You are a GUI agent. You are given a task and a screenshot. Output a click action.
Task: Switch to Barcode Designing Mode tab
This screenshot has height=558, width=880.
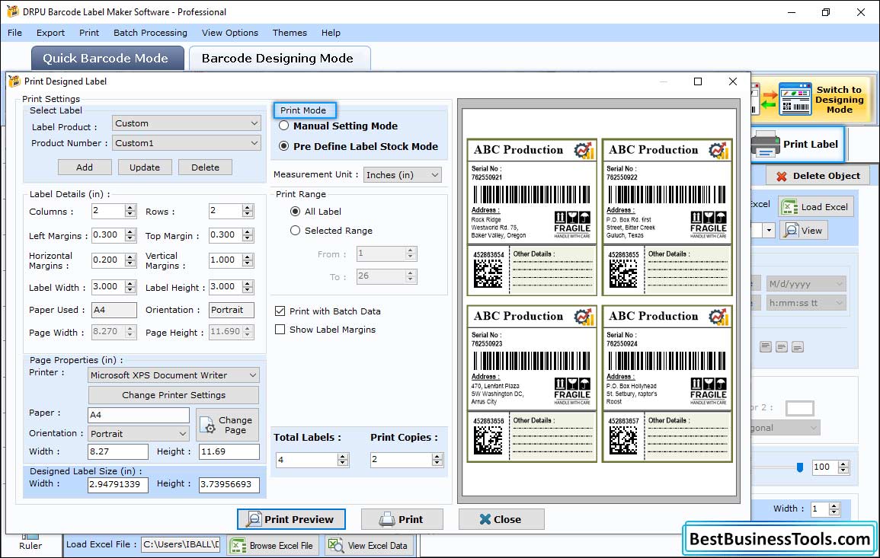coord(280,59)
